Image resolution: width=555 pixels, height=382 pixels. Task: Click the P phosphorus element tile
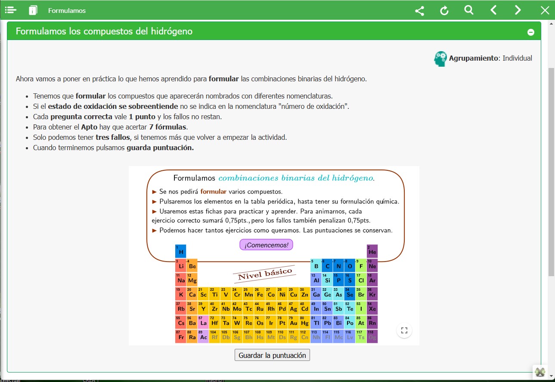(338, 280)
